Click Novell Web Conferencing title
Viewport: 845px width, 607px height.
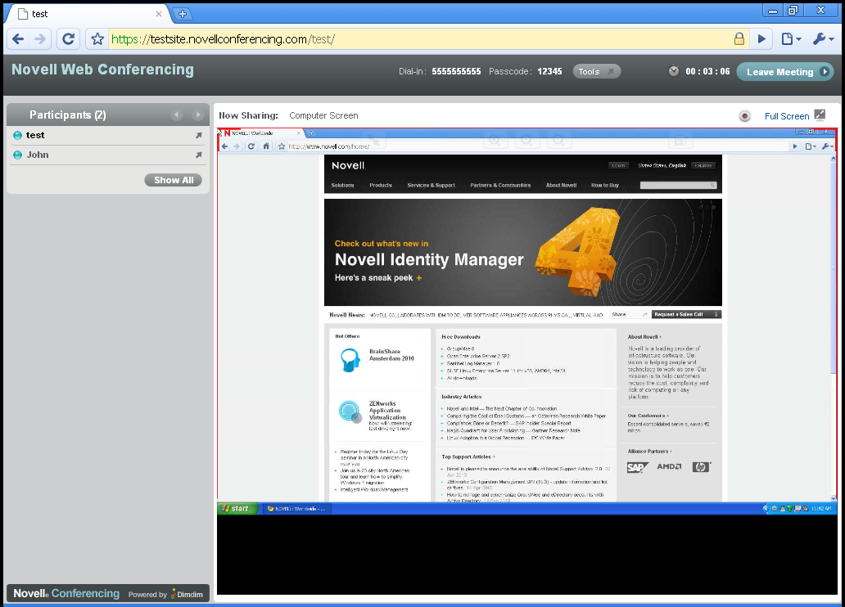(x=103, y=70)
